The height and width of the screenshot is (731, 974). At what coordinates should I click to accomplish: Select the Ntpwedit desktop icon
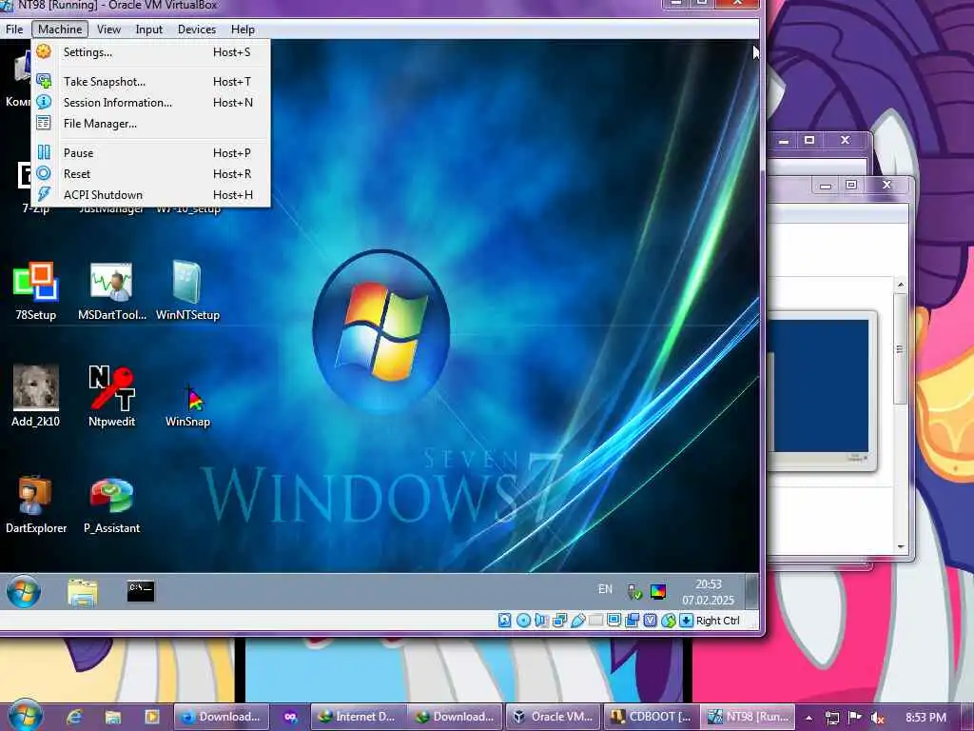112,396
